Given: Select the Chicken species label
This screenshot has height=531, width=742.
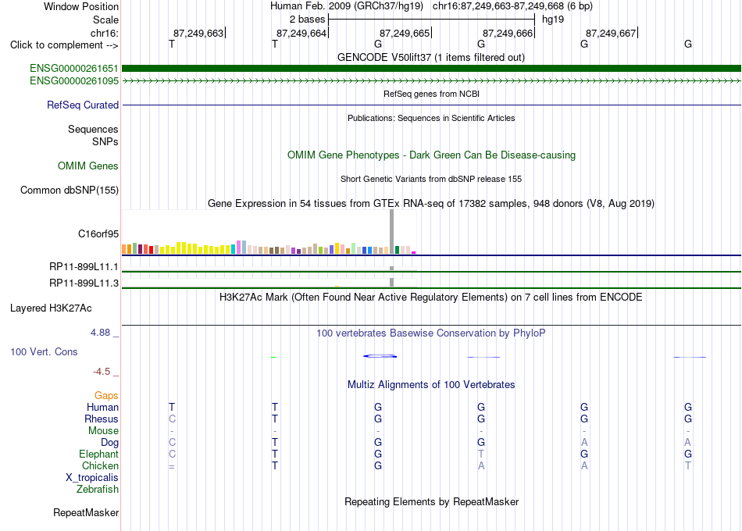Looking at the screenshot, I should pyautogui.click(x=100, y=465).
